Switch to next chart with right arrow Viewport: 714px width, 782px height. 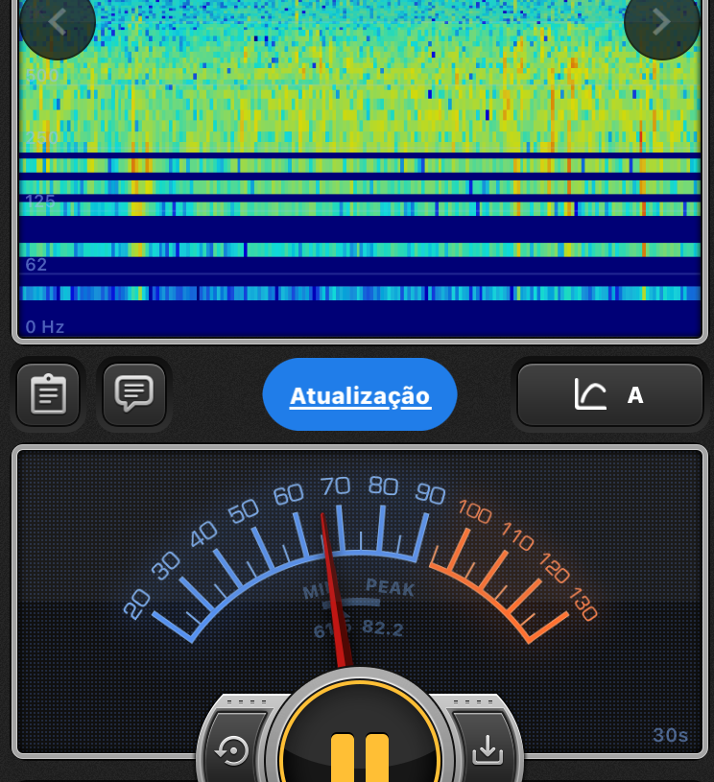661,23
